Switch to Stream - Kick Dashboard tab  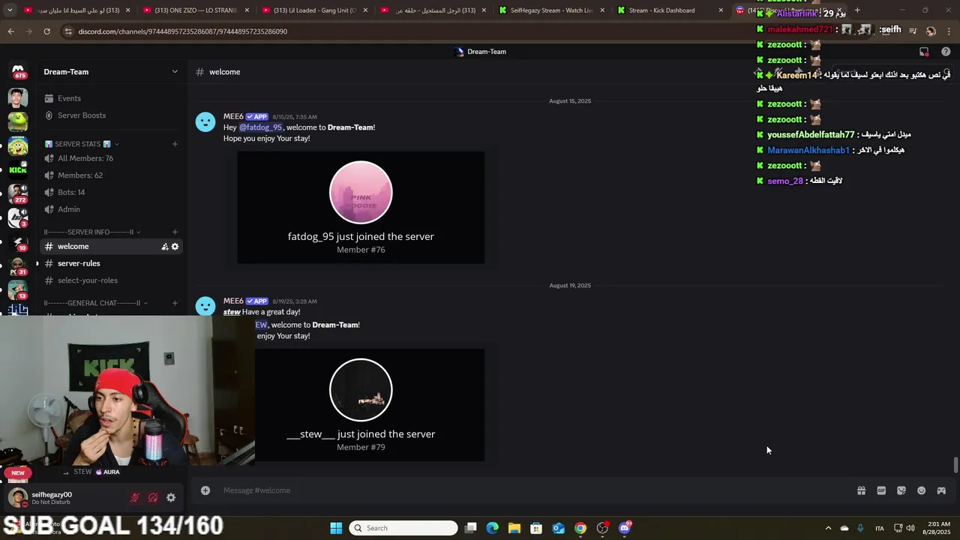671,10
